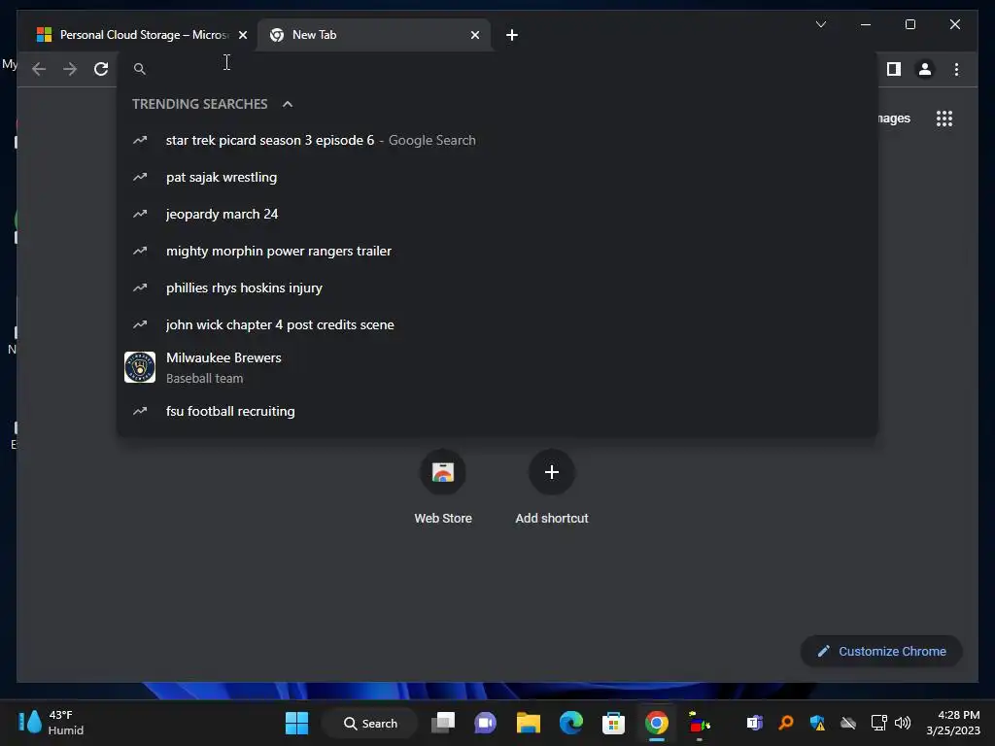Close the Personal Cloud Storage tab
This screenshot has height=746, width=995.
242,35
